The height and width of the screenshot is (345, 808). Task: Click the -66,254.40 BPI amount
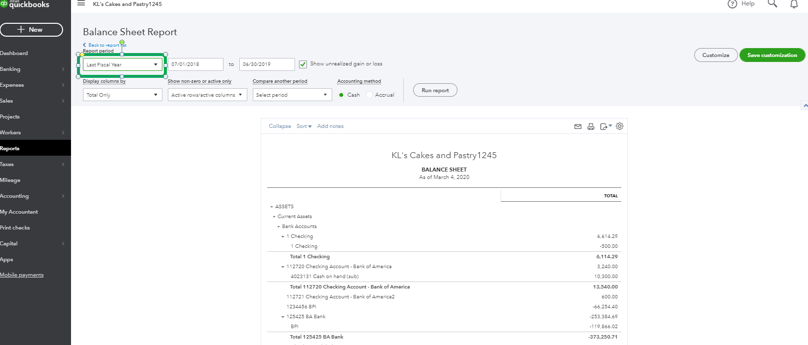coord(605,307)
